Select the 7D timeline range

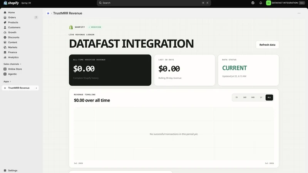[x=236, y=98]
